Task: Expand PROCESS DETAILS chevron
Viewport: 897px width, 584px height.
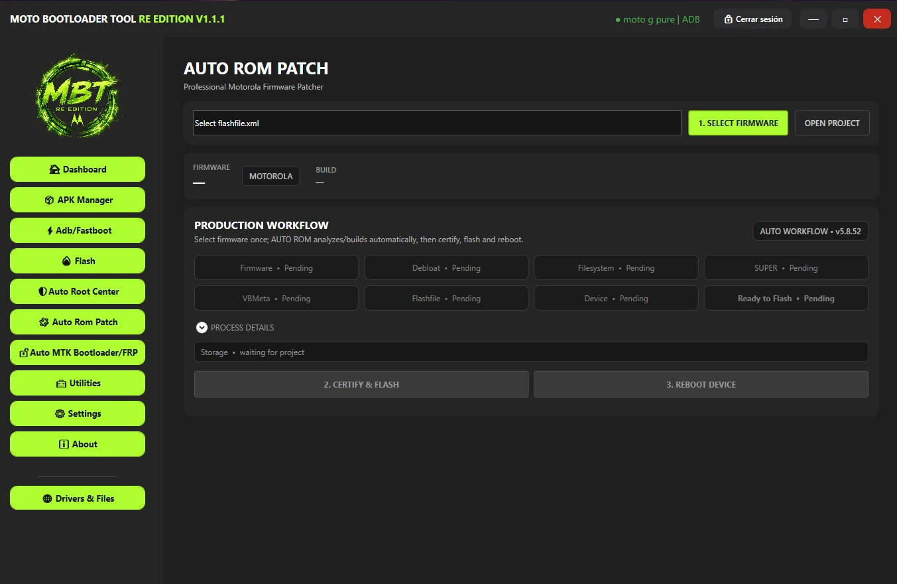Action: pos(202,327)
